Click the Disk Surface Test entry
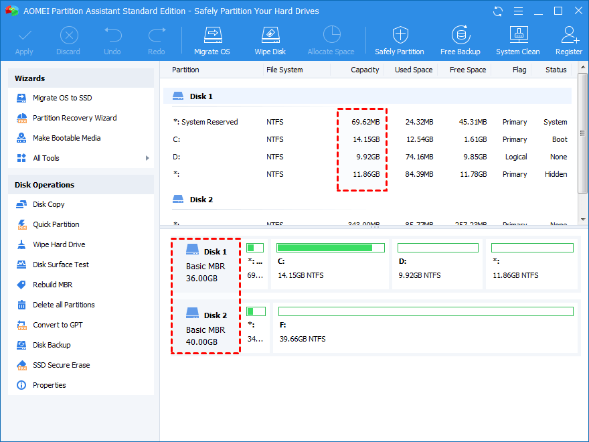The height and width of the screenshot is (442, 589). point(61,265)
